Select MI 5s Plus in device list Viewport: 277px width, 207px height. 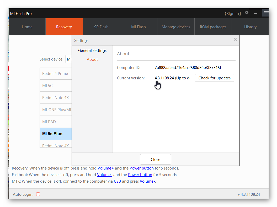[56, 134]
